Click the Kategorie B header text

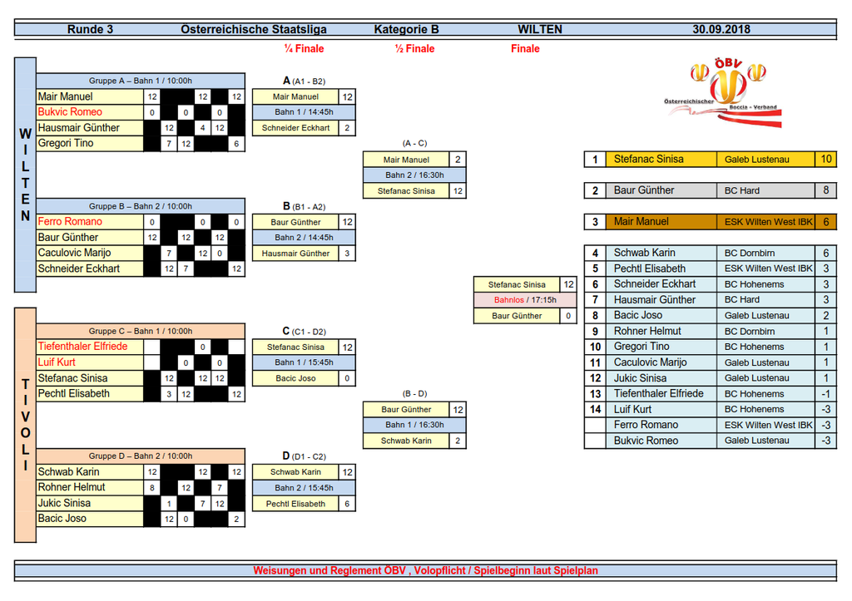click(406, 29)
